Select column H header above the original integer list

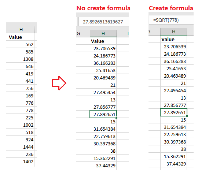click(x=21, y=30)
